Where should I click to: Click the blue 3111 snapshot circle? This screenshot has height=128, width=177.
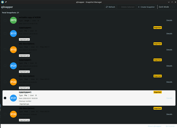[13, 34]
